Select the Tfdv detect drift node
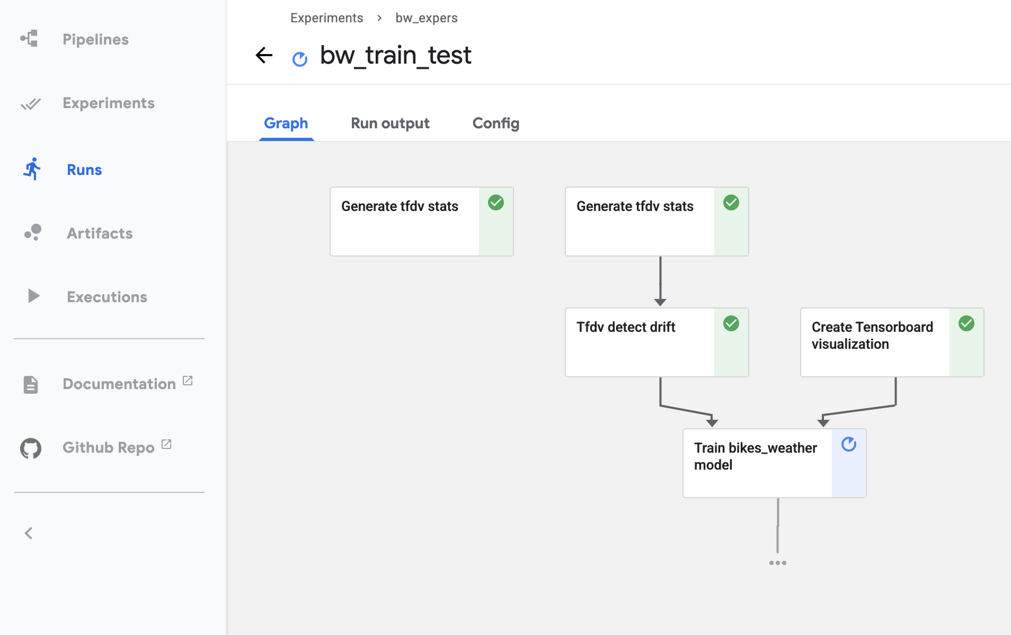The height and width of the screenshot is (635, 1011). pyautogui.click(x=657, y=342)
